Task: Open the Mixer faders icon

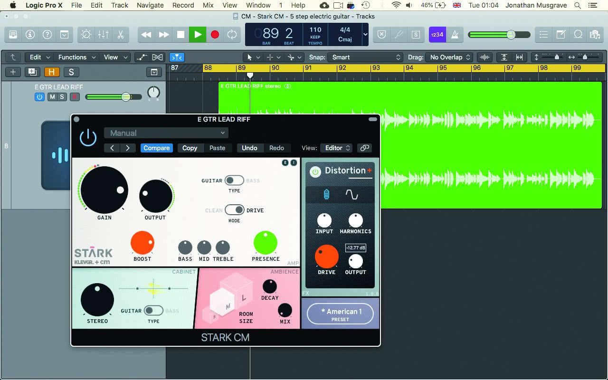Action: coord(103,35)
